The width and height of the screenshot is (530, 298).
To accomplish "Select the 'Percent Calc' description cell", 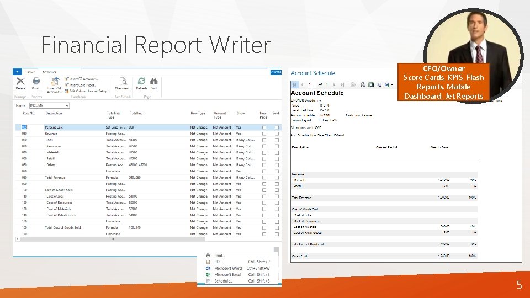I will 54,127.
